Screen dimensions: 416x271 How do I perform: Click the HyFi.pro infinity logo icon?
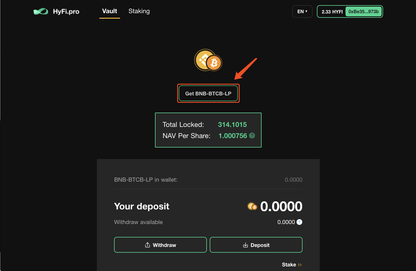click(41, 11)
